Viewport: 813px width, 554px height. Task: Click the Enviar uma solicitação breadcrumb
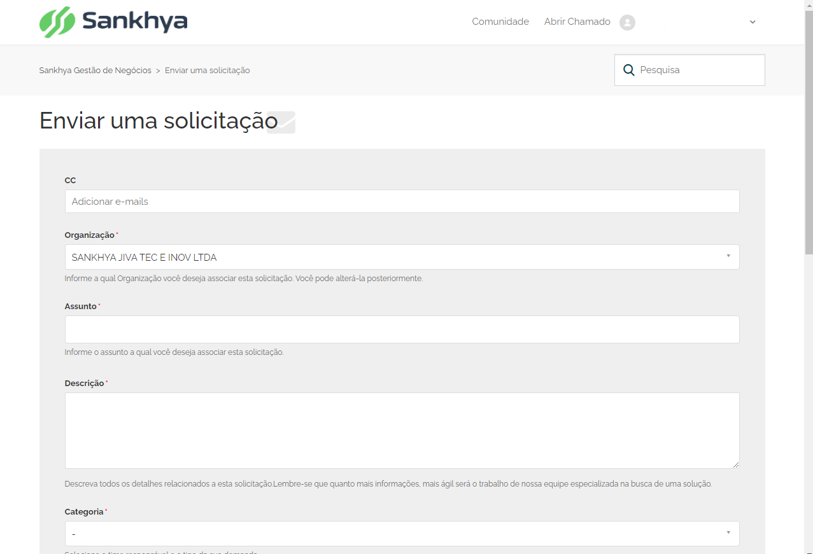208,71
